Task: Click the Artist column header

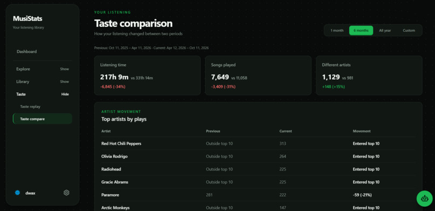Action: tap(106, 131)
